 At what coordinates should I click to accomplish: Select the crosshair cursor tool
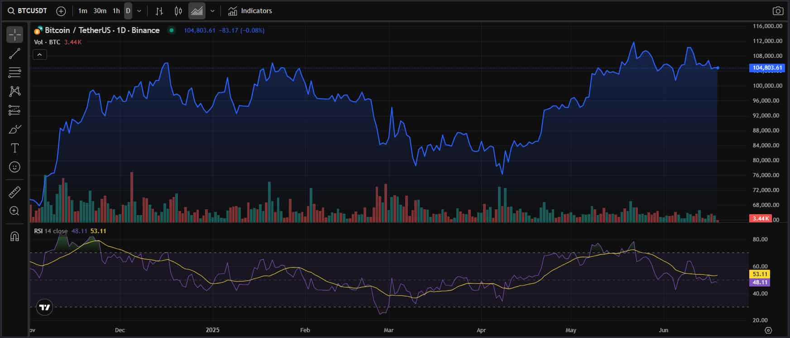pos(14,35)
